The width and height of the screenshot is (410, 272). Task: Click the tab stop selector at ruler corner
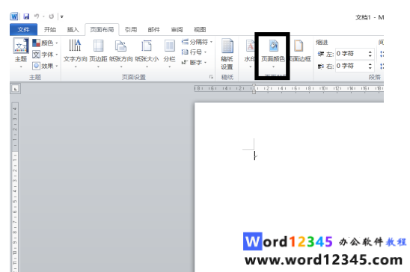pos(16,89)
